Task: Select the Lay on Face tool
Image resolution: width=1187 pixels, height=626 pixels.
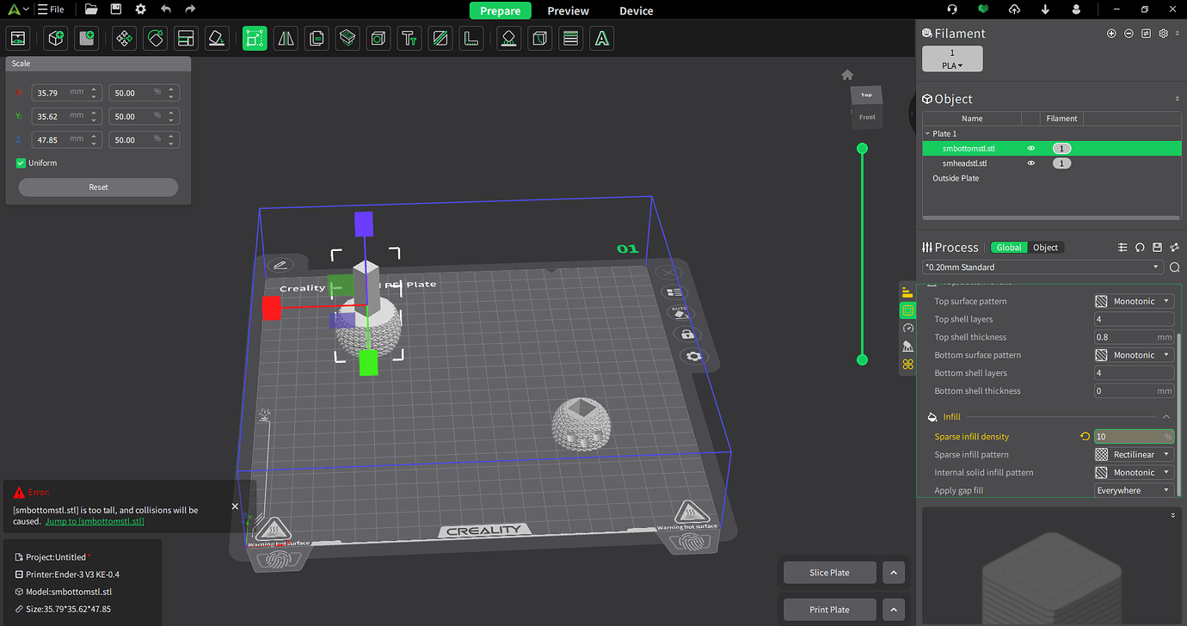Action: point(217,38)
